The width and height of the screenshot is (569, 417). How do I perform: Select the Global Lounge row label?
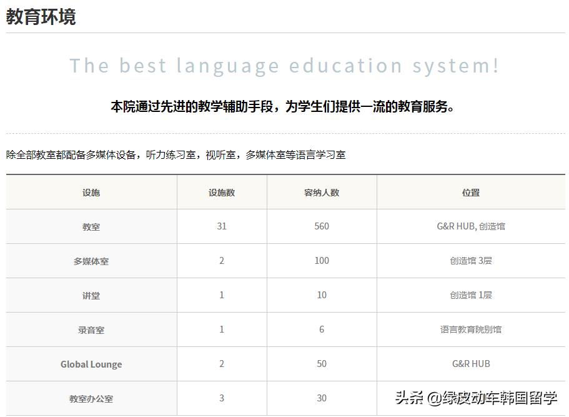click(91, 364)
